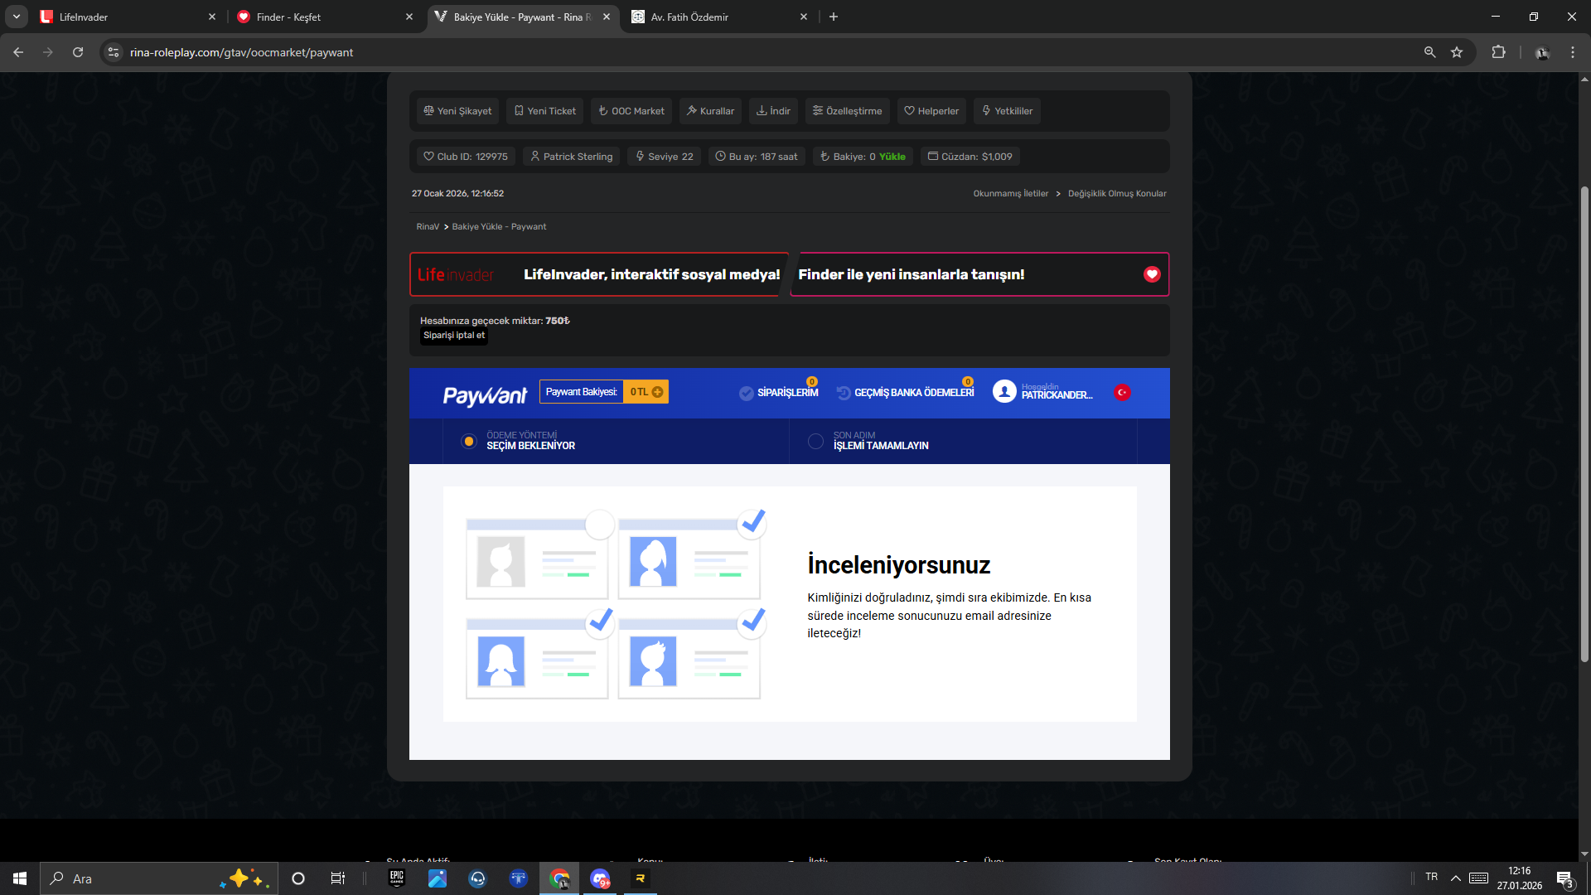Open Okunmamış İletiler link
The width and height of the screenshot is (1591, 895).
tap(1011, 194)
